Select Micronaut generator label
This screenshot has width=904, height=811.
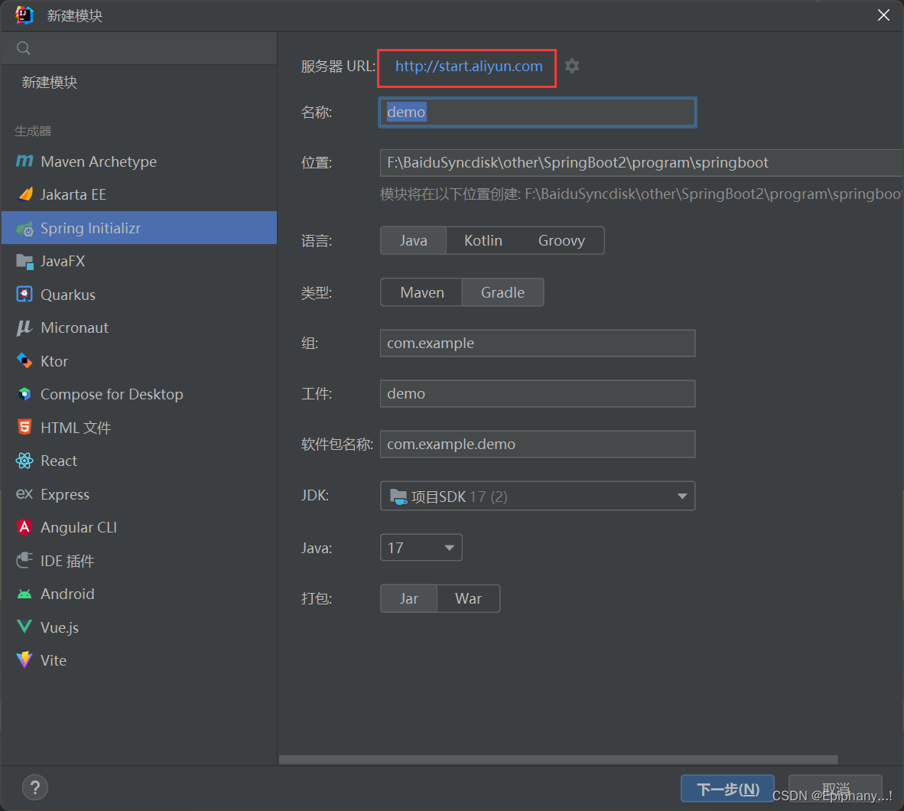(x=74, y=327)
